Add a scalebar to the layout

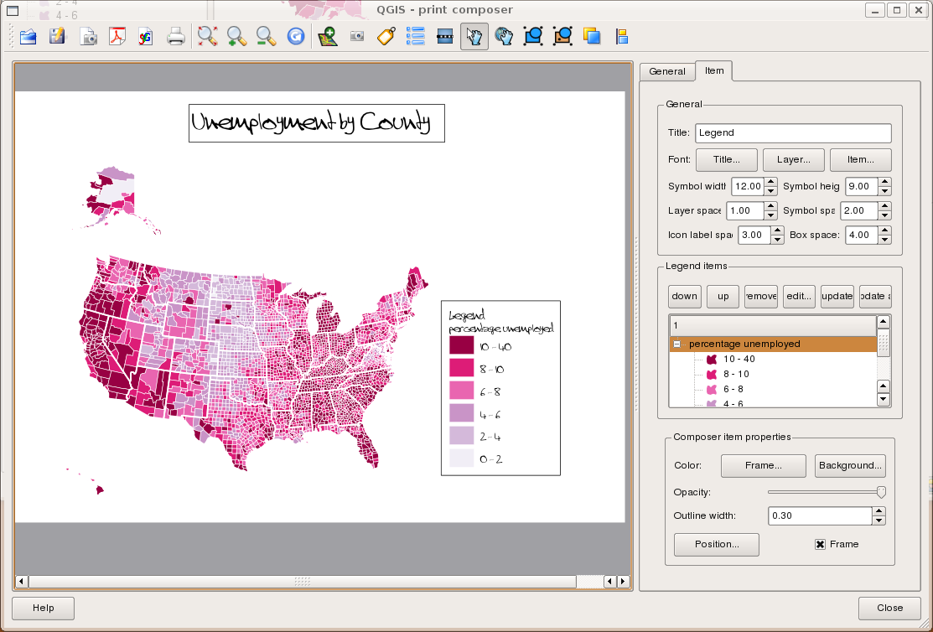tap(444, 36)
